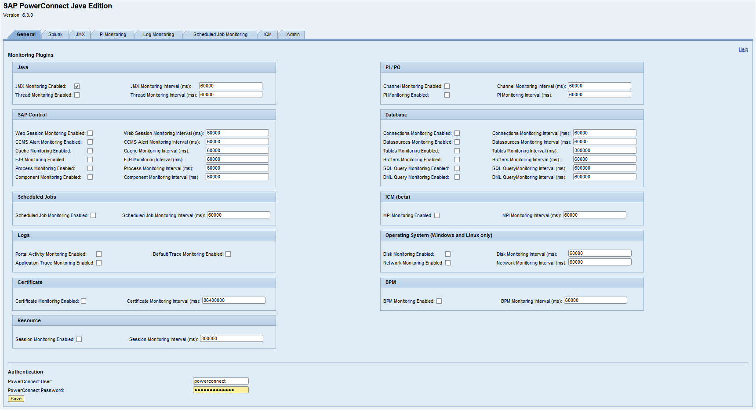Open the Help link
Image resolution: width=756 pixels, height=410 pixels.
743,50
